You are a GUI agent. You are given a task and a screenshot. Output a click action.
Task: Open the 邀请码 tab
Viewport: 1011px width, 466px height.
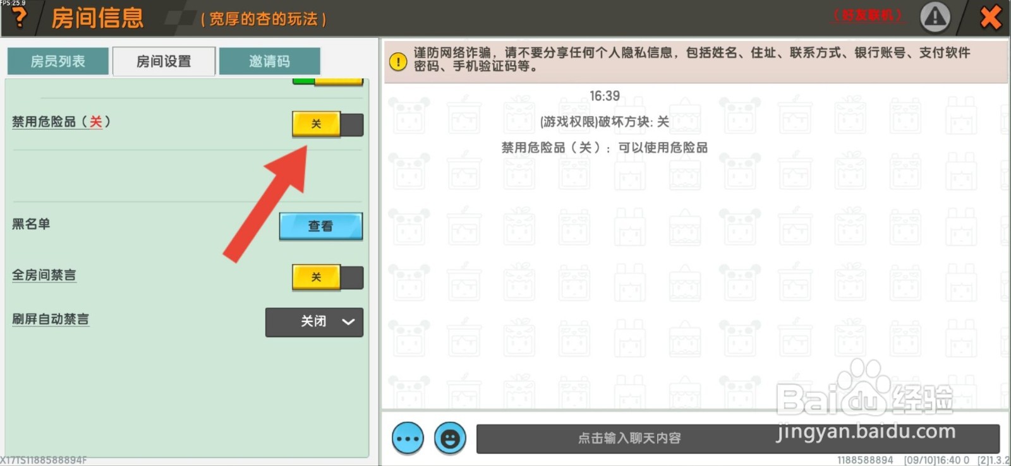click(x=269, y=61)
